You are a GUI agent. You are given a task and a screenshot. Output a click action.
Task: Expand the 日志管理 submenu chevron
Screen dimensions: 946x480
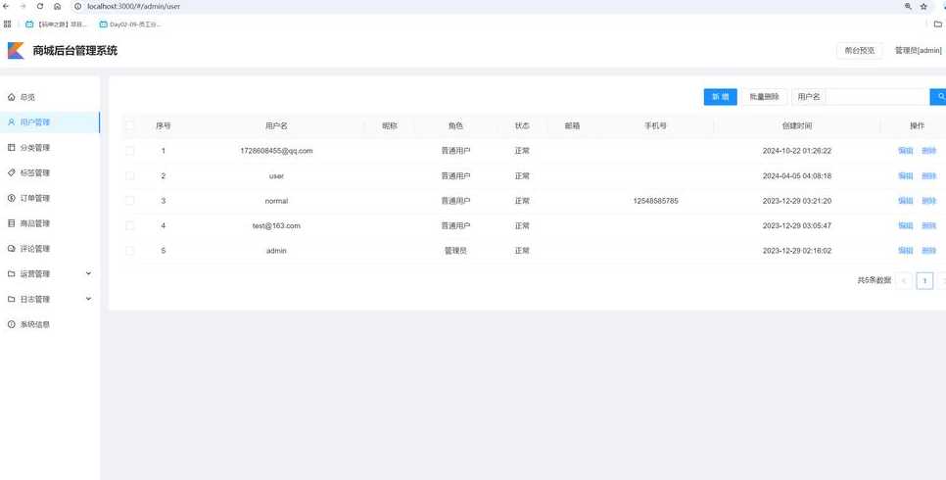pyautogui.click(x=89, y=299)
